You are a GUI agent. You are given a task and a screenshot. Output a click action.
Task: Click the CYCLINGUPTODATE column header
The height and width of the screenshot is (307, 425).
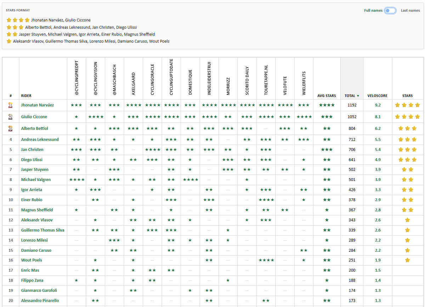coord(171,78)
